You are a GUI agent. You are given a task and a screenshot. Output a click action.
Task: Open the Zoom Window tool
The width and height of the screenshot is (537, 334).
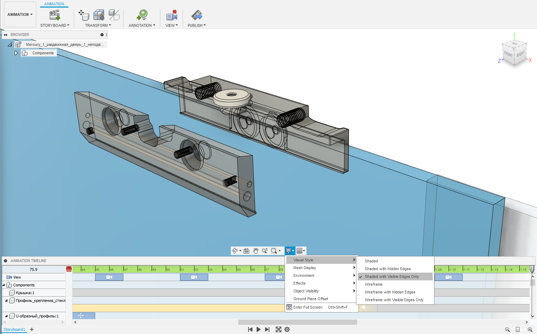(x=274, y=250)
